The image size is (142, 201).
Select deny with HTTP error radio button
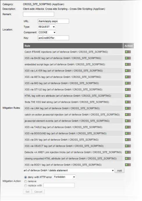point(26,177)
